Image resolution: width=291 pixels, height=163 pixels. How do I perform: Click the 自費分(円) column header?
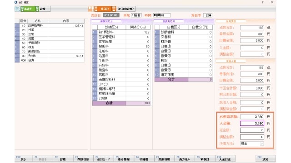[x=200, y=27]
